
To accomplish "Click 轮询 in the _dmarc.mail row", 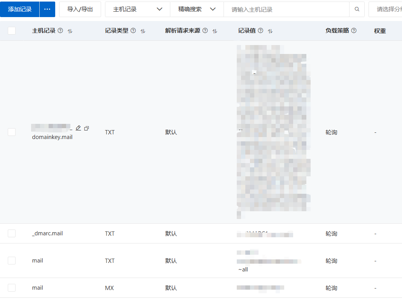I will (x=331, y=234).
